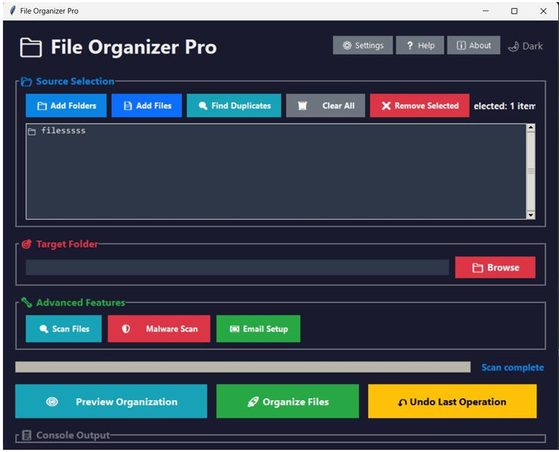
Task: Open the About dialog
Action: pyautogui.click(x=473, y=45)
